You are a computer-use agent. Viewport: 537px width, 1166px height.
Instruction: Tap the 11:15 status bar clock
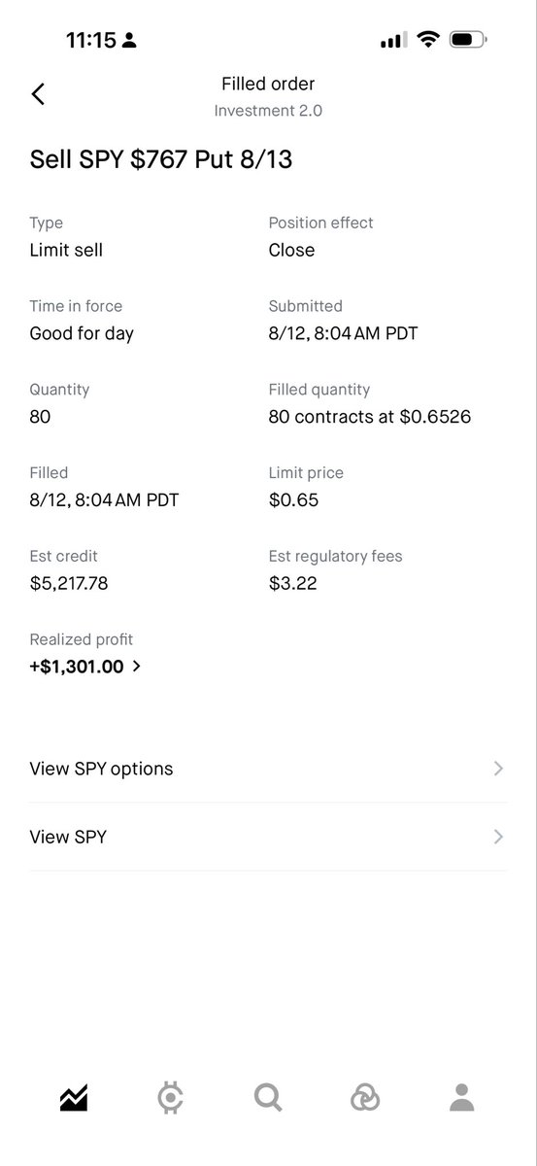click(91, 40)
